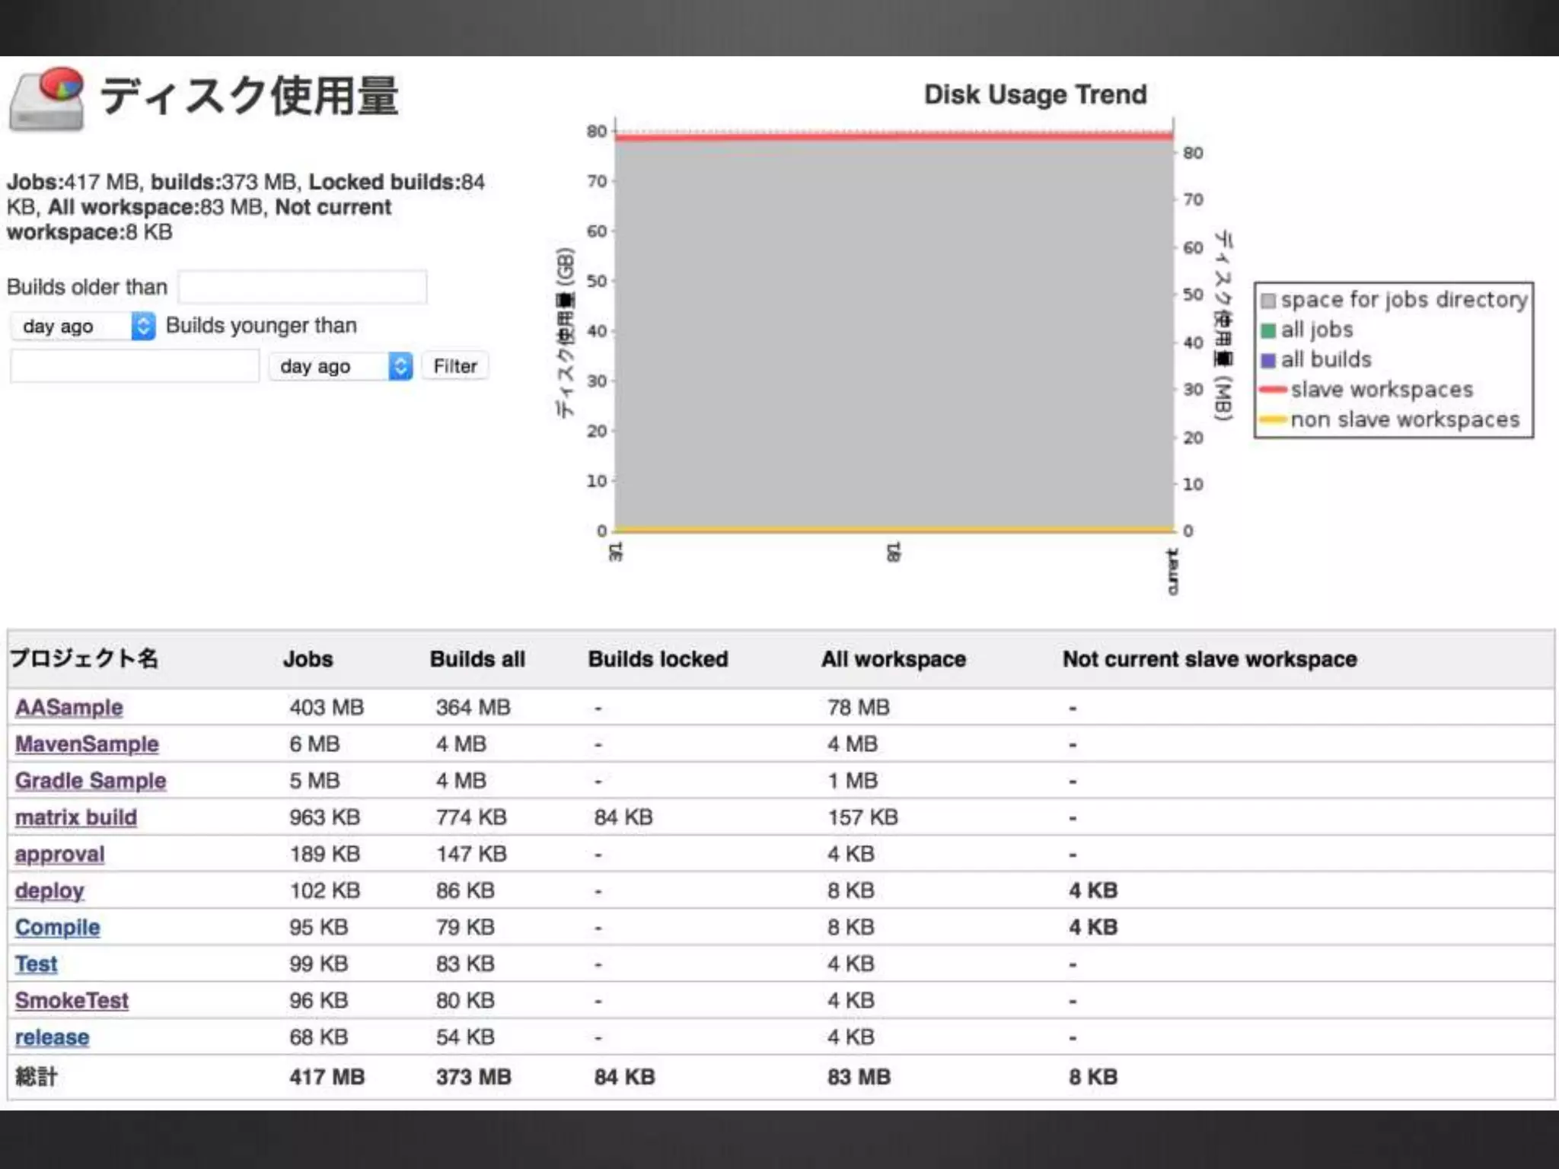Sort table by All workspace column header
This screenshot has height=1169, width=1559.
coord(893,659)
